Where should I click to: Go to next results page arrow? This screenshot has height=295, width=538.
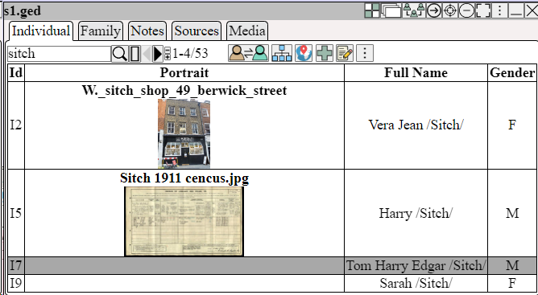pyautogui.click(x=158, y=53)
